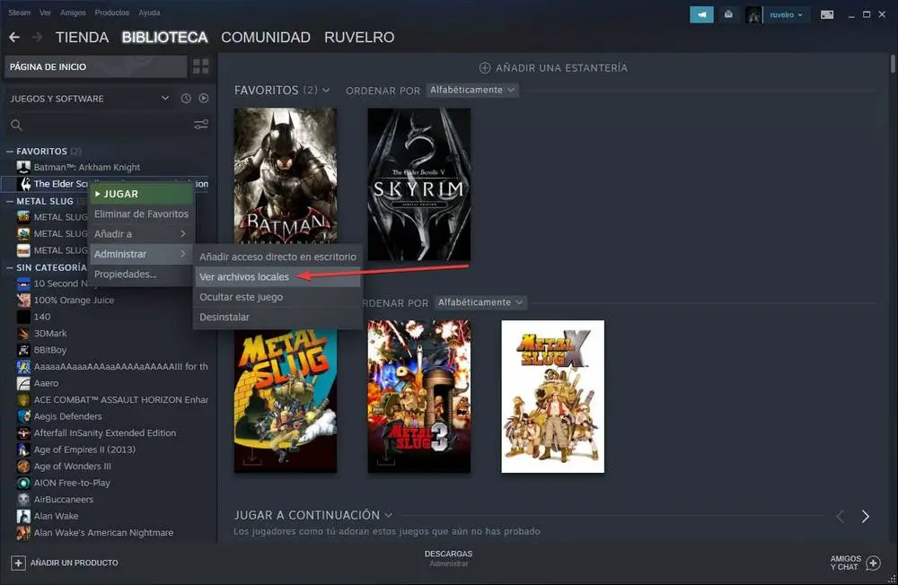This screenshot has width=898, height=585.
Task: Collapse the METAL SLUG sidebar category
Action: pyautogui.click(x=10, y=201)
